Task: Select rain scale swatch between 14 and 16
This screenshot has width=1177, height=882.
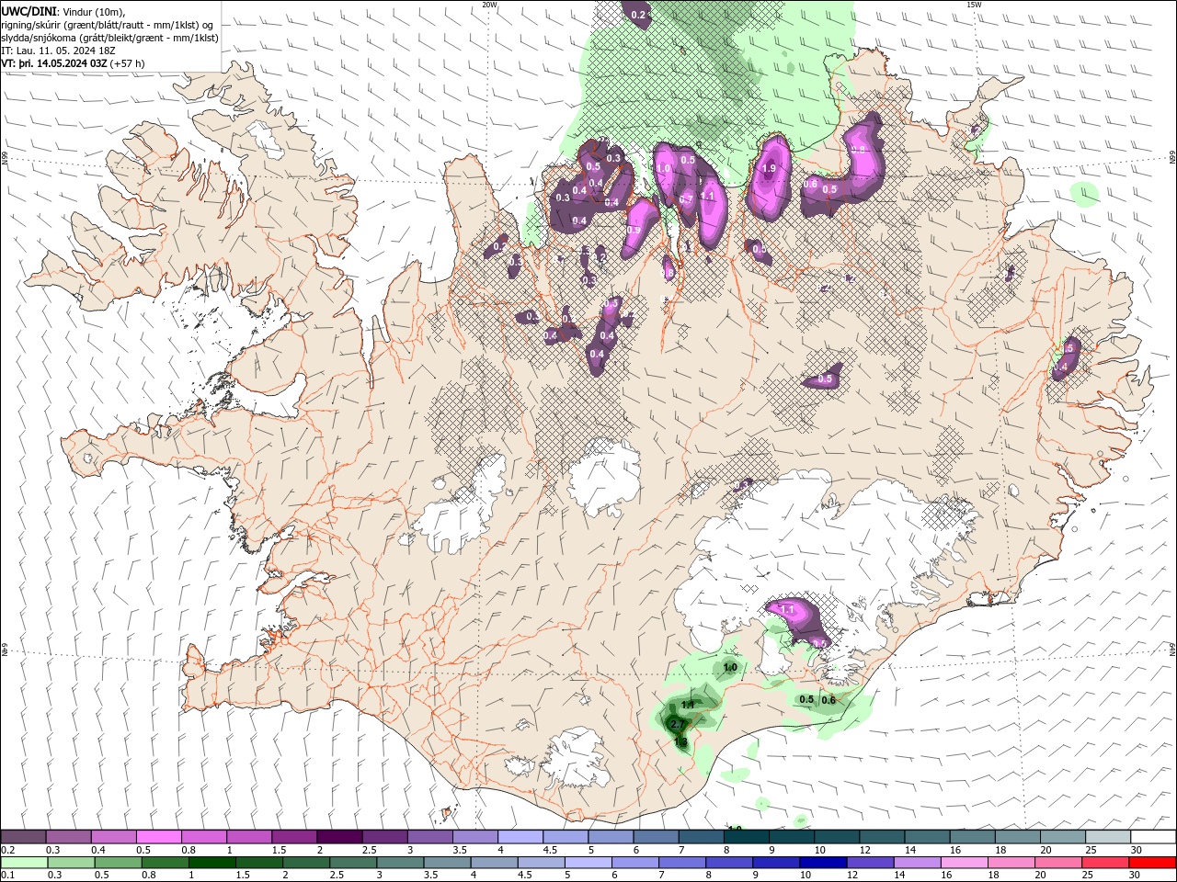Action: tap(917, 863)
